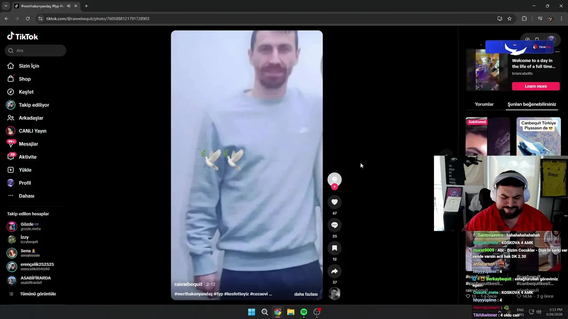This screenshot has height=319, width=568.
Task: Open ad options three-dot menu
Action: [557, 52]
